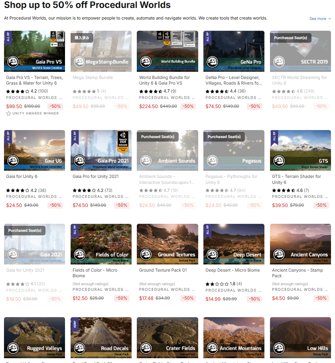Click Gaia for Unity 6 title
The width and height of the screenshot is (335, 363).
pos(22,176)
